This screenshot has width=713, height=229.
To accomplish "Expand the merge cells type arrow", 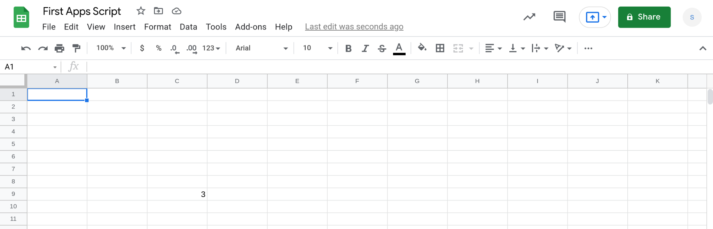I will coord(471,49).
